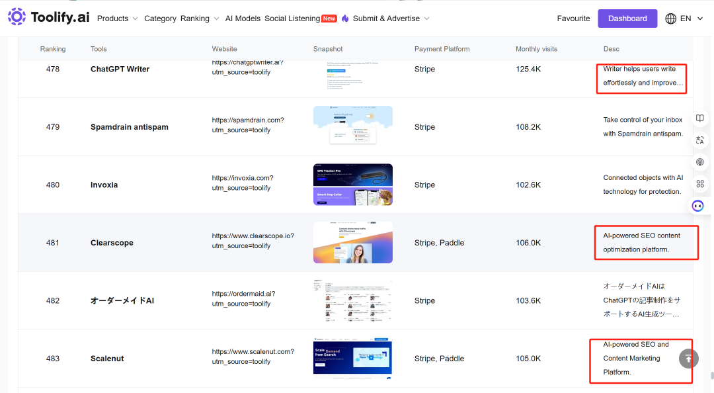The image size is (714, 393).
Task: Open the Invoxia tool name
Action: click(x=104, y=185)
